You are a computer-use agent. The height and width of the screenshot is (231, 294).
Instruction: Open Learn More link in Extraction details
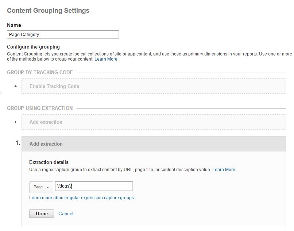click(x=224, y=170)
